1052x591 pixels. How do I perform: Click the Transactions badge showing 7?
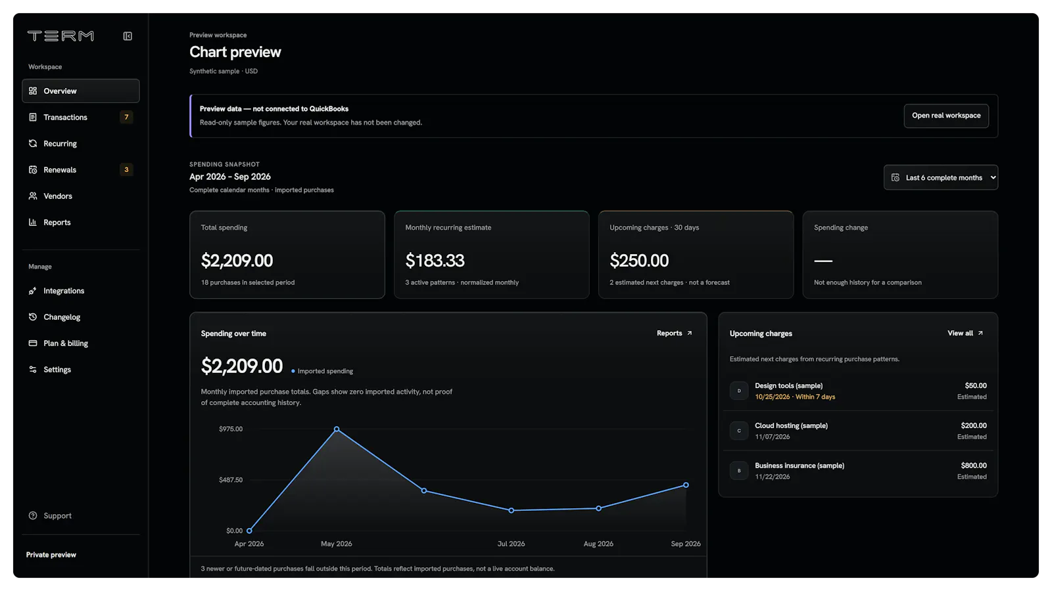pyautogui.click(x=126, y=117)
